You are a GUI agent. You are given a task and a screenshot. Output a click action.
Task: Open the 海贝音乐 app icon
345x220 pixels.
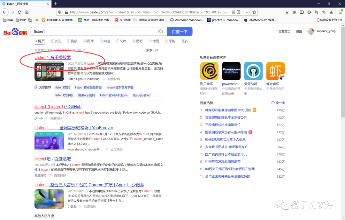pyautogui.click(x=209, y=71)
